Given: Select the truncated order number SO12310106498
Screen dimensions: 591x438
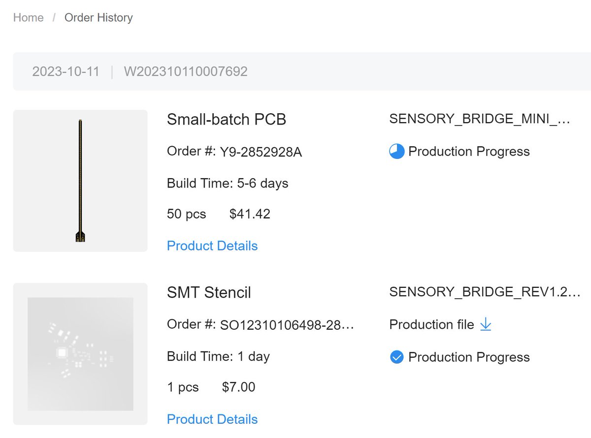Looking at the screenshot, I should (287, 325).
